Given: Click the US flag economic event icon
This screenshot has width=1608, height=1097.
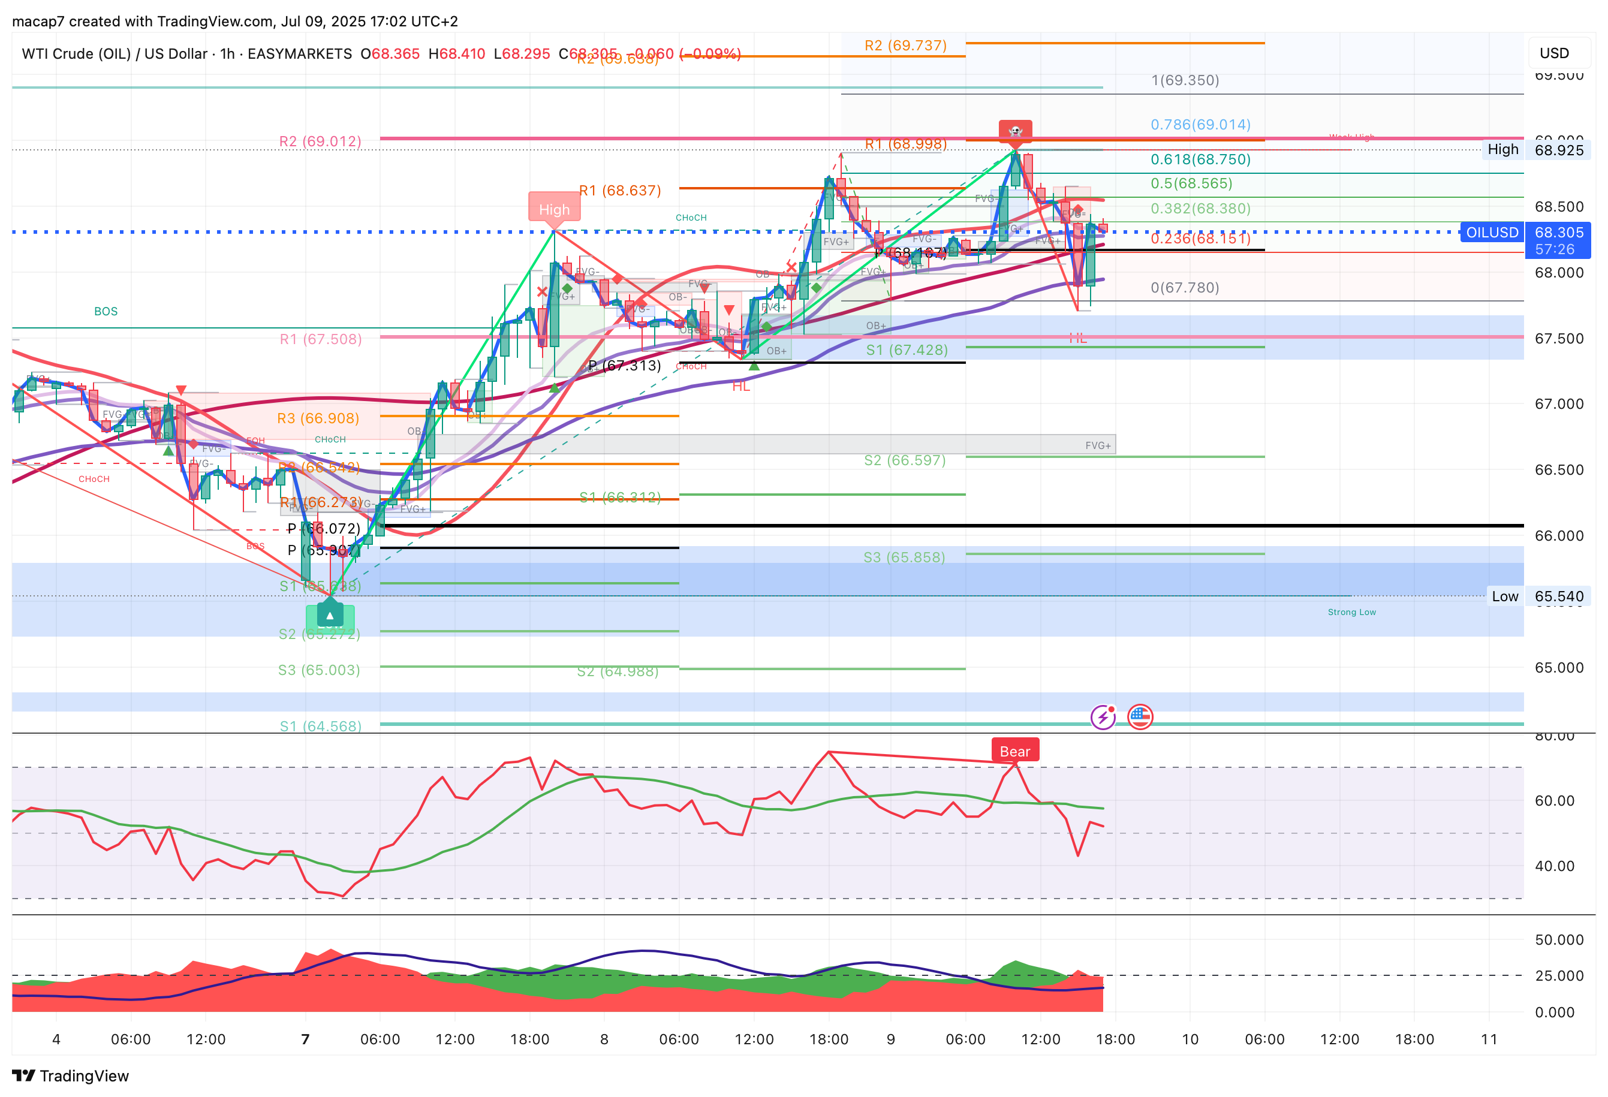Looking at the screenshot, I should pos(1140,716).
